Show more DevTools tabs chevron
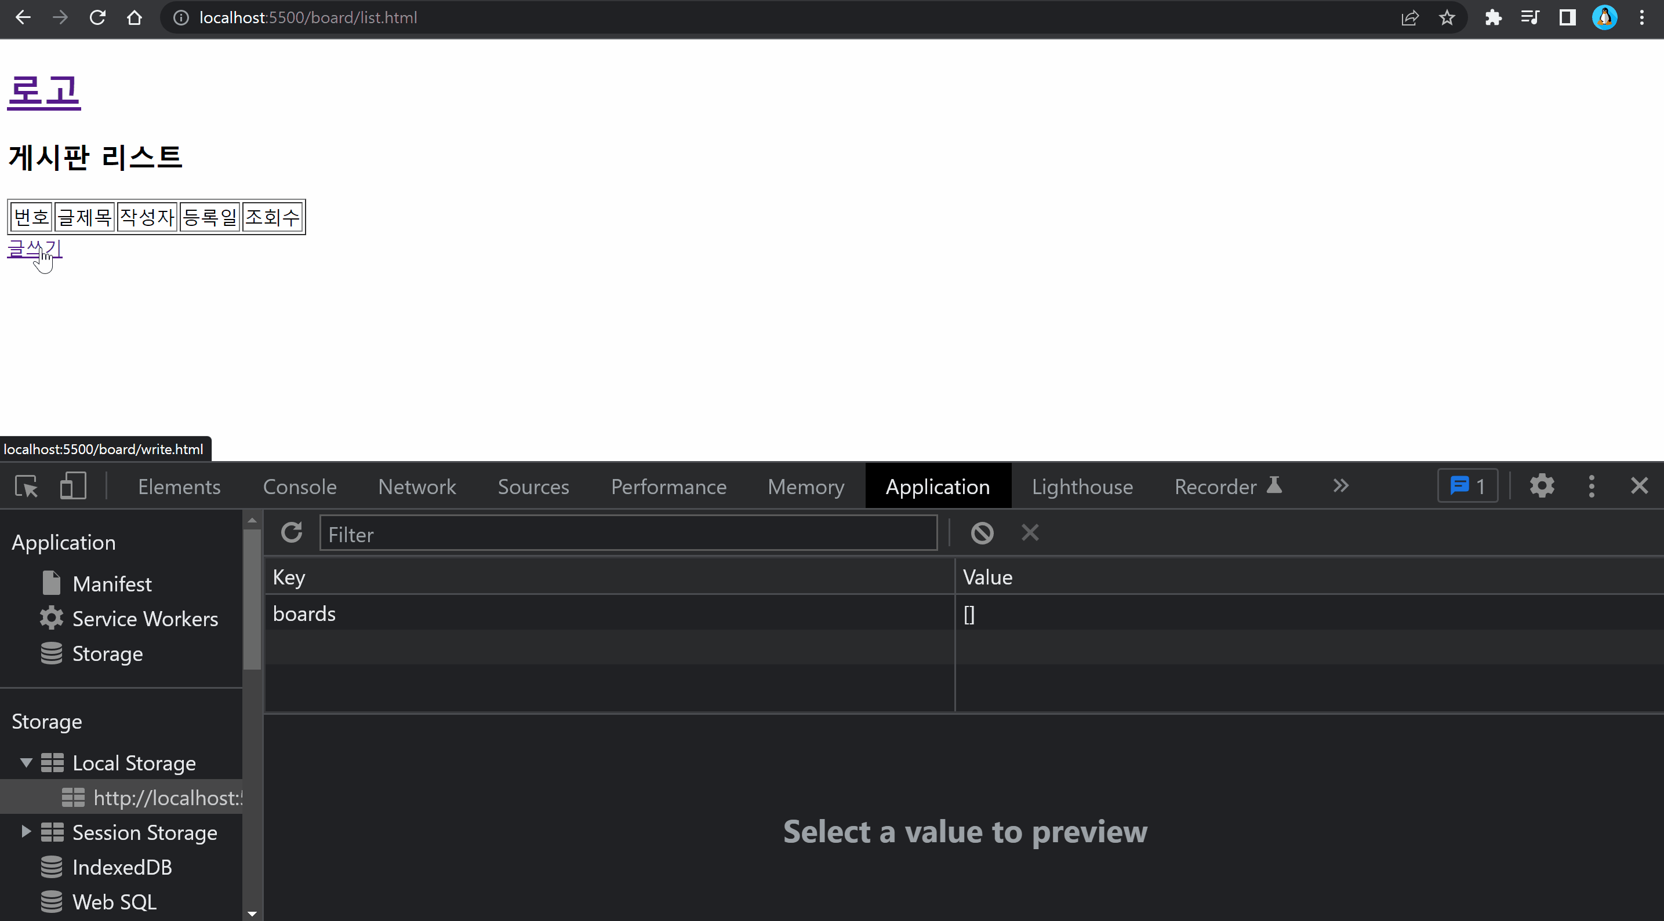The width and height of the screenshot is (1664, 921). coord(1340,486)
